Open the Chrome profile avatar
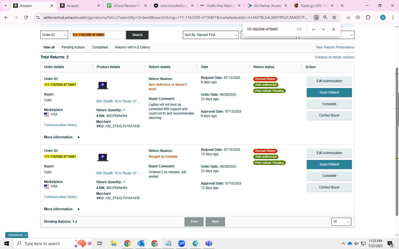This screenshot has height=249, width=399. (x=383, y=17)
